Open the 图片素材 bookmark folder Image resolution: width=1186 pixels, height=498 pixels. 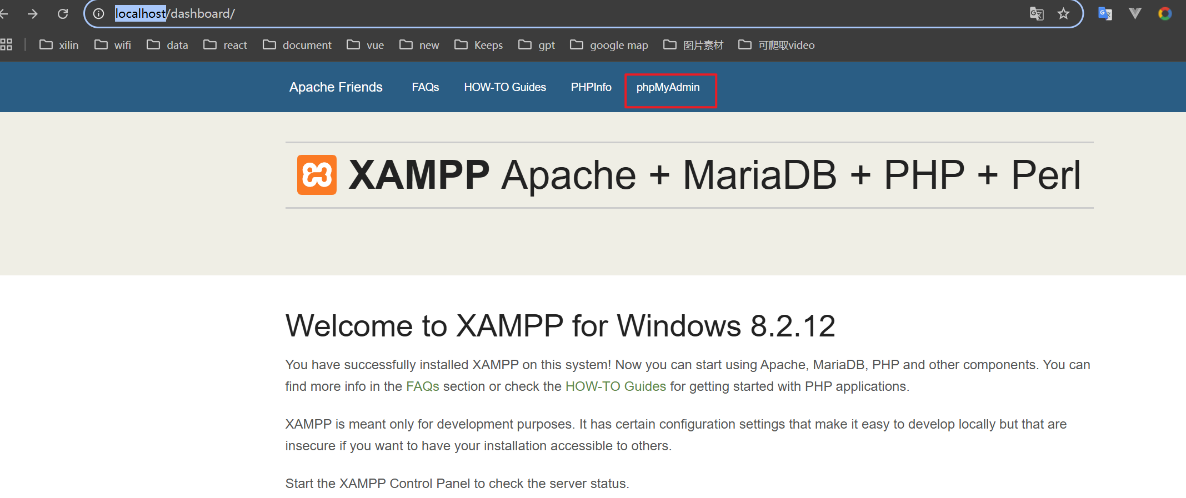693,44
